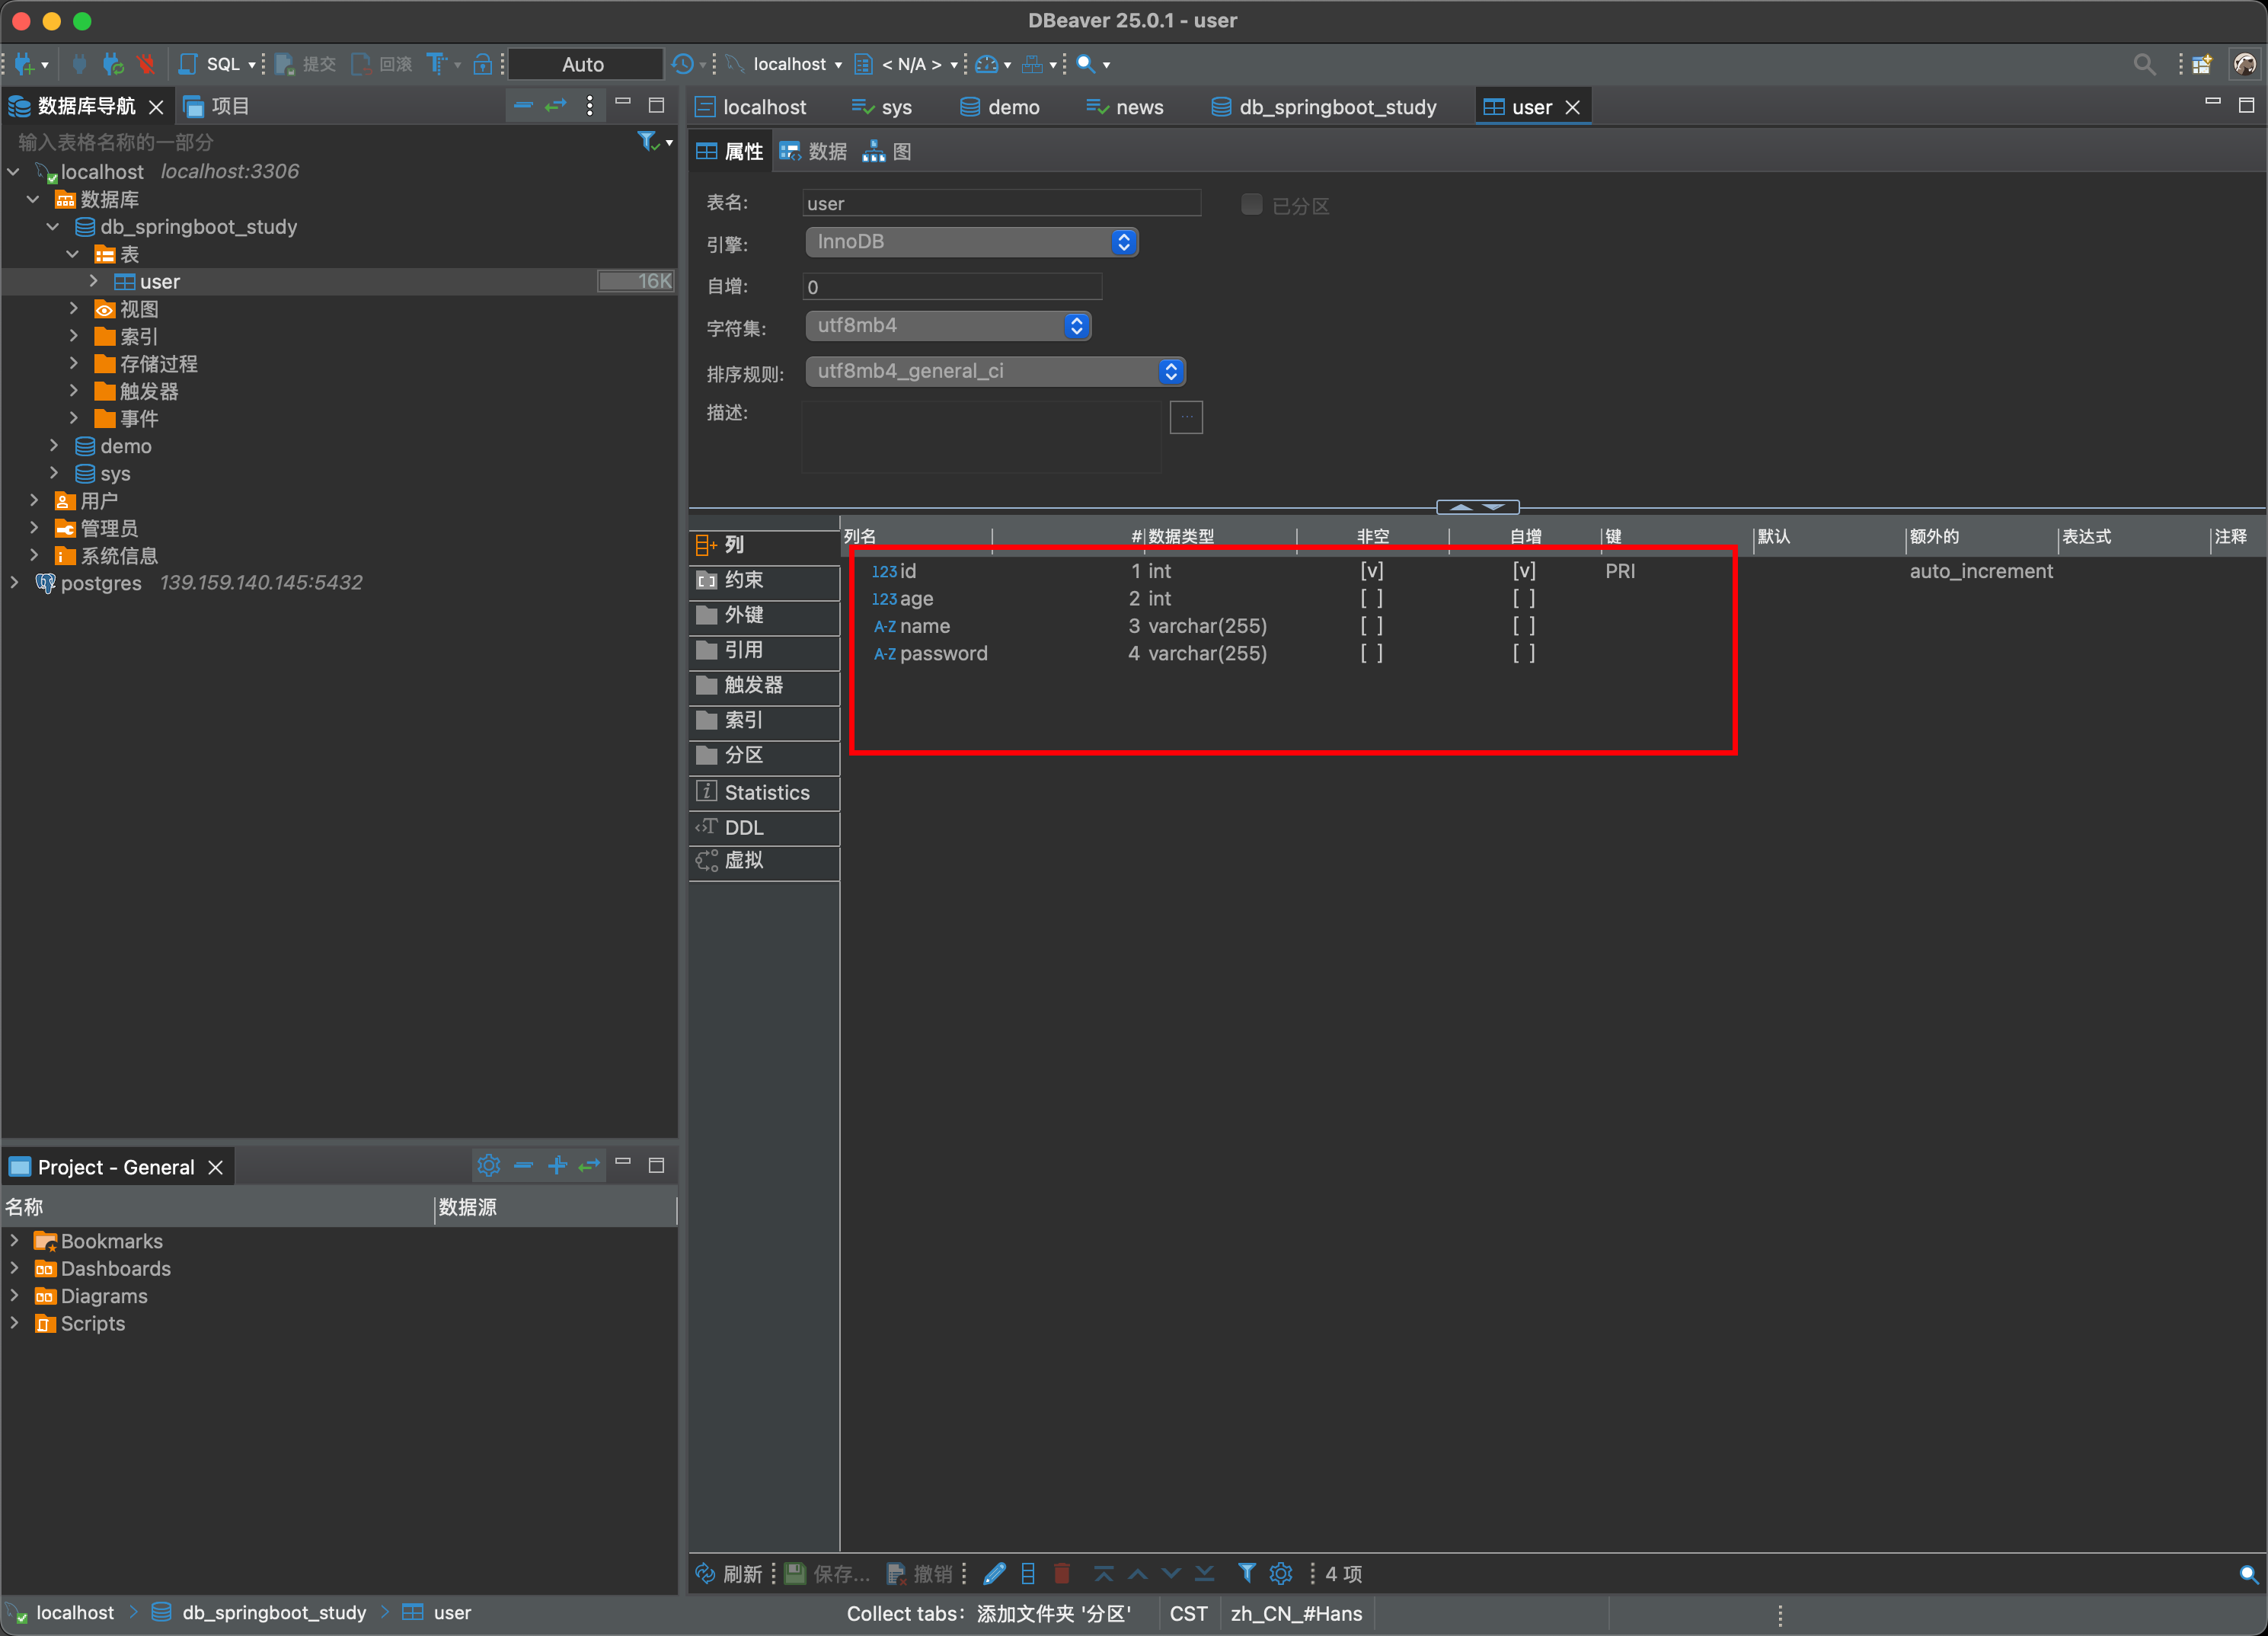2268x1636 pixels.
Task: Click the filter funnel icon in the database navigator
Action: click(x=648, y=141)
